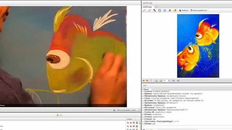Click the first zoom icon below image

[x=156, y=81]
